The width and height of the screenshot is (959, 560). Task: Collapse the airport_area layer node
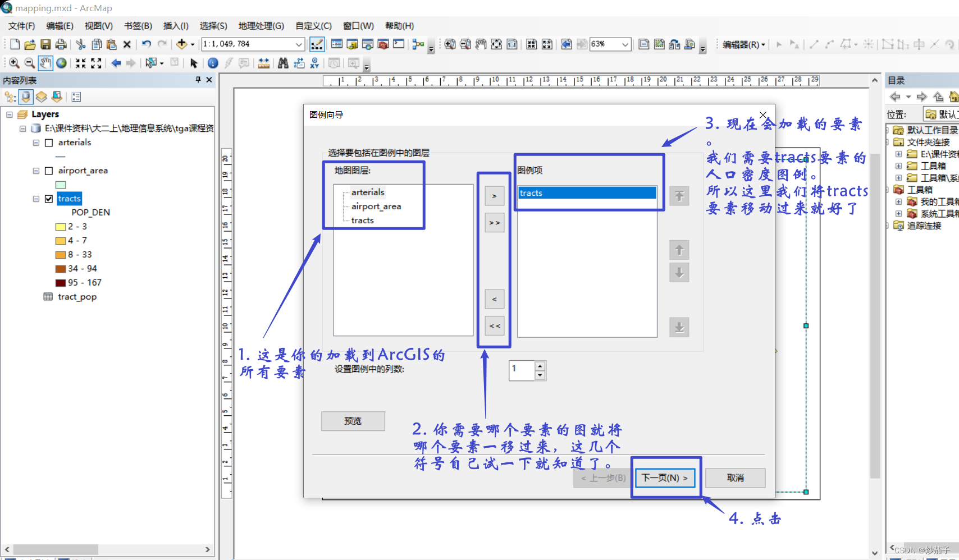(36, 171)
